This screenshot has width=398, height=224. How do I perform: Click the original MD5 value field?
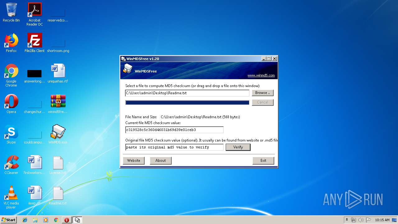[174, 147]
